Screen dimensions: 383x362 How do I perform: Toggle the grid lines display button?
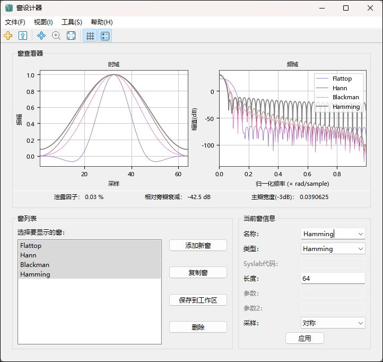[x=90, y=36]
